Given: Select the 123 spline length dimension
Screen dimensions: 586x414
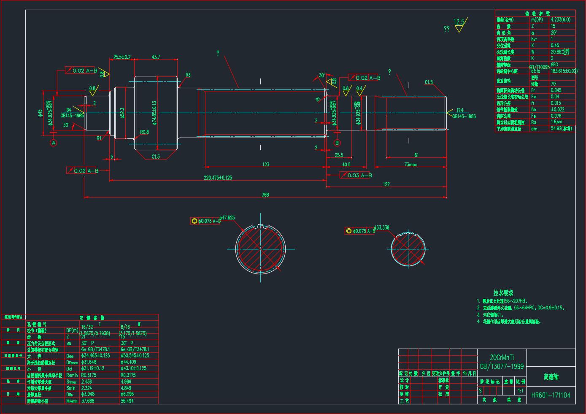Looking at the screenshot, I should pos(265,165).
